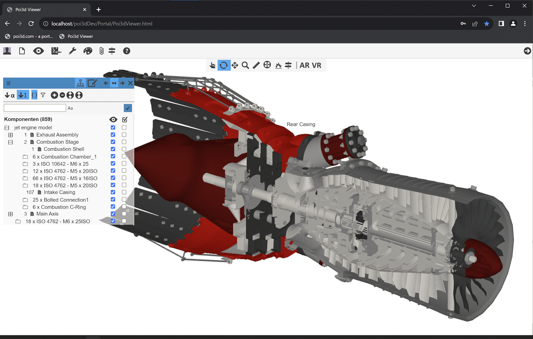Open the wrench tools menu
This screenshot has height=339, width=533.
pyautogui.click(x=72, y=51)
